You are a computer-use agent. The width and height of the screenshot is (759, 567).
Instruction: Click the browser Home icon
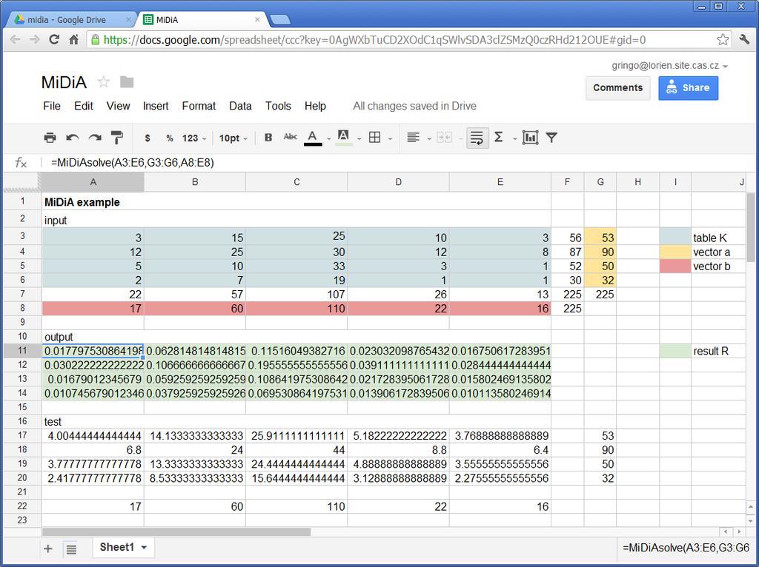pos(73,40)
